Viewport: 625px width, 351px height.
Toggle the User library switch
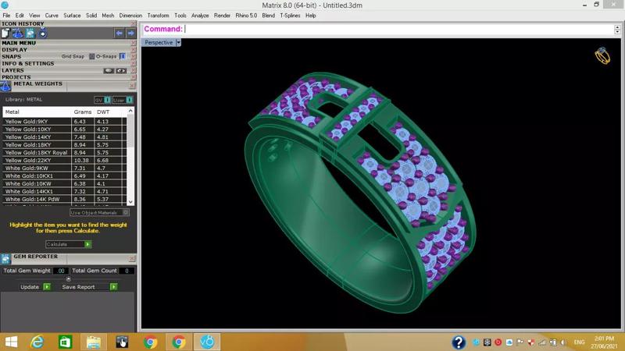click(129, 100)
